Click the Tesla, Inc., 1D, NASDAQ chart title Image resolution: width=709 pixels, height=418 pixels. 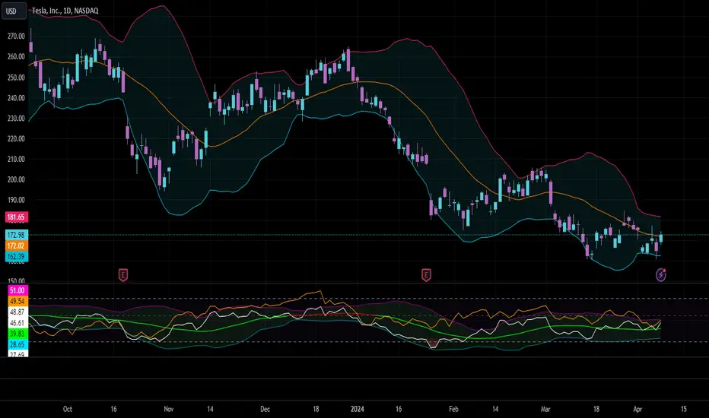(x=65, y=11)
